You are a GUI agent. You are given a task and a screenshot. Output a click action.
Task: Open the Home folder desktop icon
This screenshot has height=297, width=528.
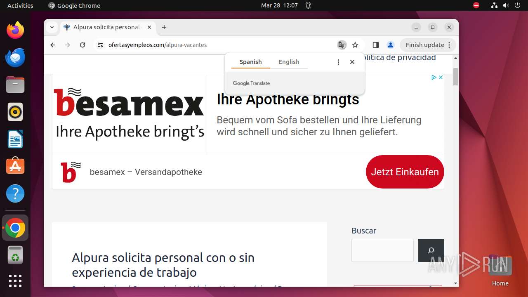tap(500, 270)
